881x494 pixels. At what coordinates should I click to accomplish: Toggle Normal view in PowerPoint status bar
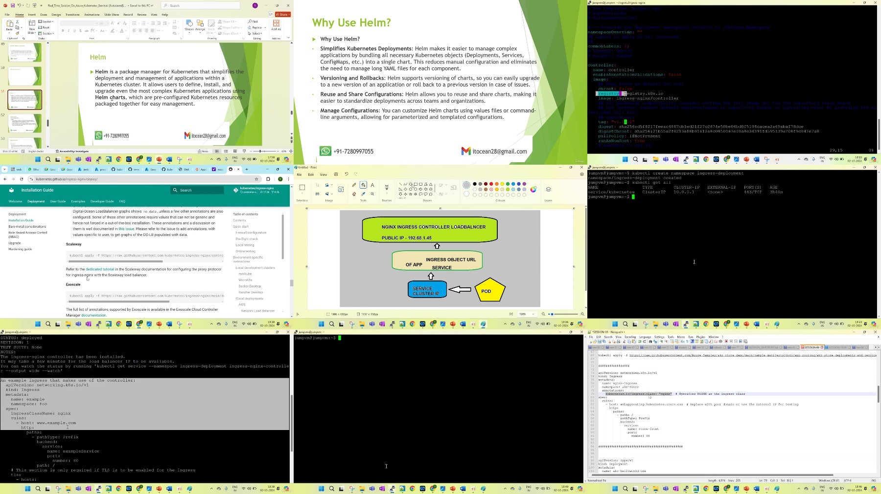217,151
